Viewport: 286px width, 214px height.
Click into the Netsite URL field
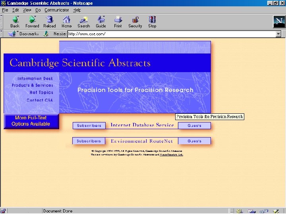[x=172, y=34]
